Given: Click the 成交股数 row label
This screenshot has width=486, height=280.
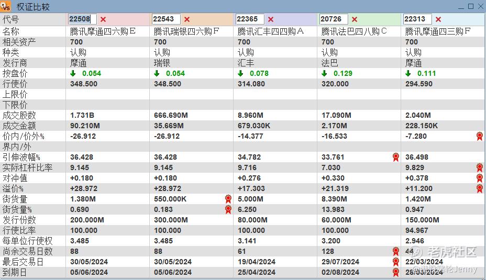Looking at the screenshot, I should 19,115.
